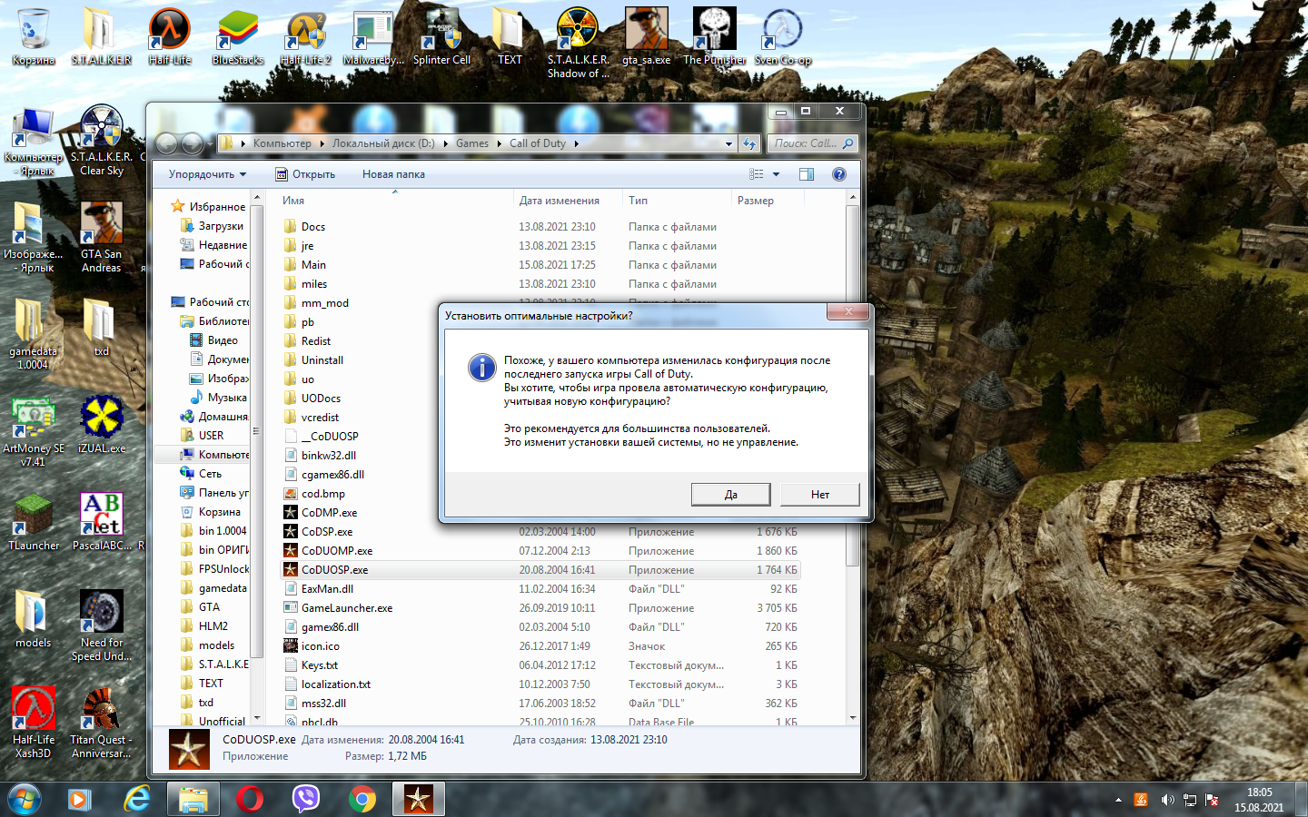Open Need for Speed Underground shortcut
Viewport: 1308px width, 817px height.
pyautogui.click(x=102, y=626)
